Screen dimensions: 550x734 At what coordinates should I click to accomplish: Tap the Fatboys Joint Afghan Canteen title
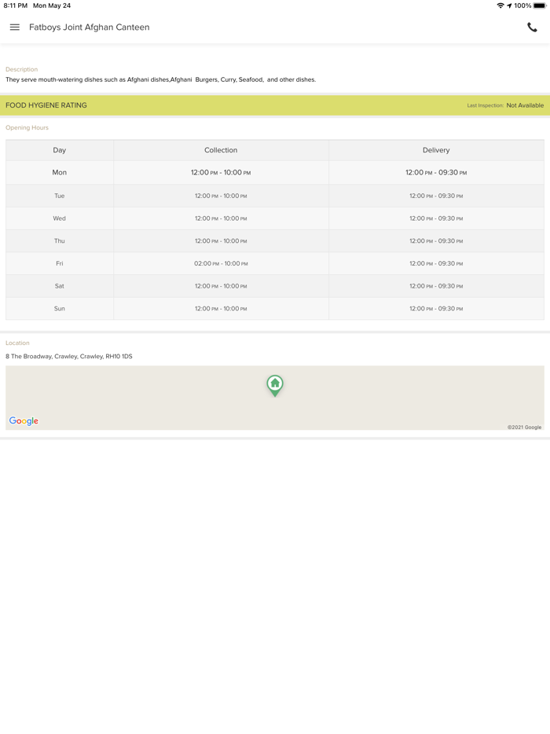(x=90, y=28)
